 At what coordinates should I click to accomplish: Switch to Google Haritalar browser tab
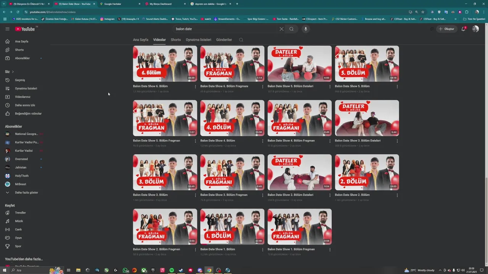pyautogui.click(x=120, y=4)
